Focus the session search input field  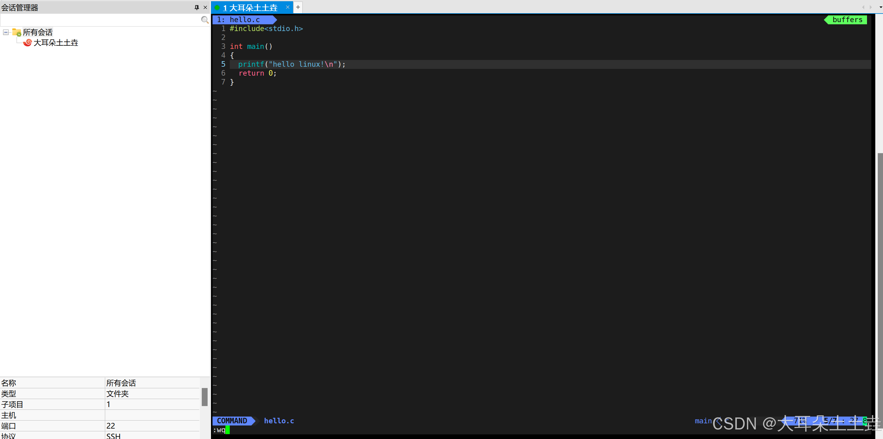click(x=100, y=20)
